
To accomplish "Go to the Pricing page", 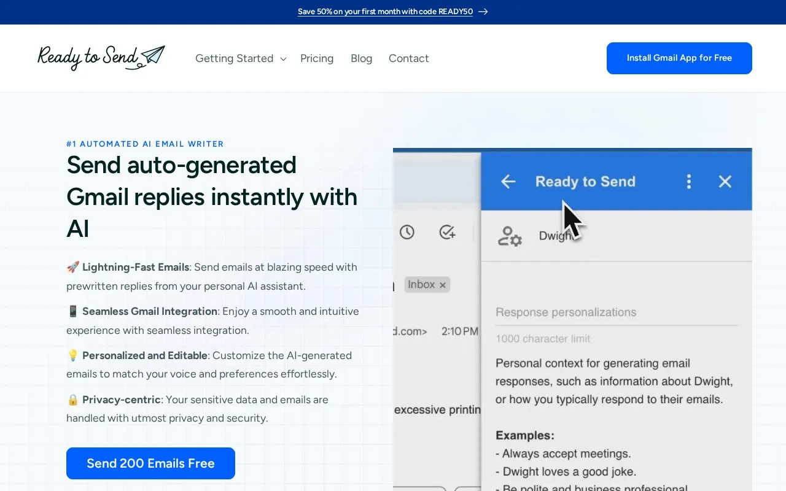I will (x=317, y=58).
